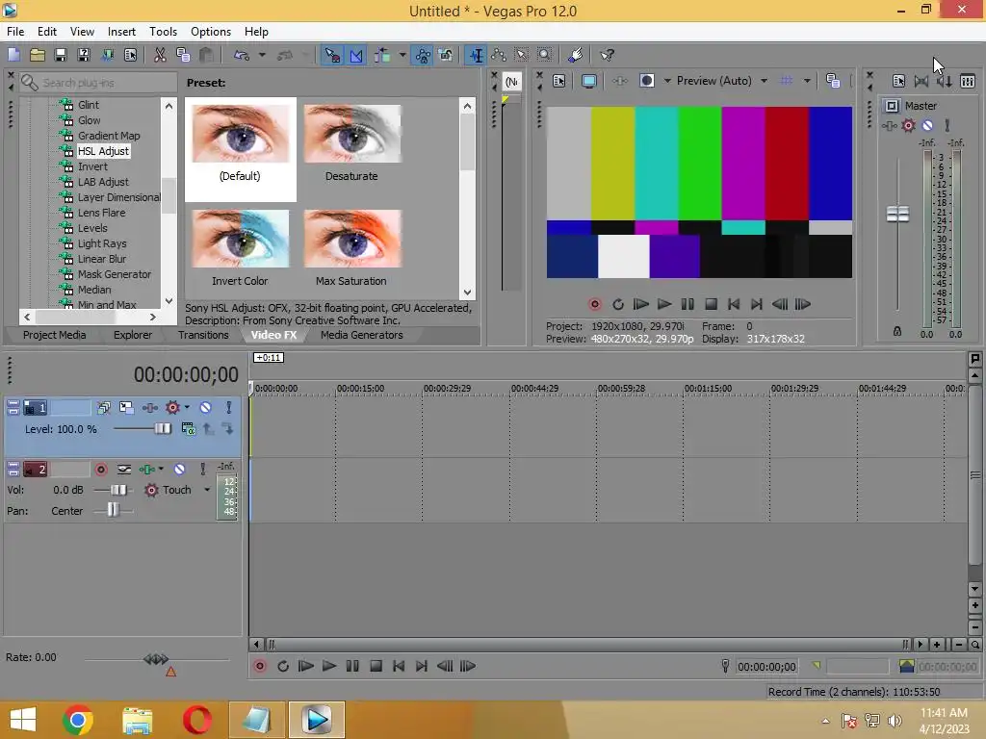Screen dimensions: 986x739
Task: Play from start in video preview
Action: click(640, 304)
